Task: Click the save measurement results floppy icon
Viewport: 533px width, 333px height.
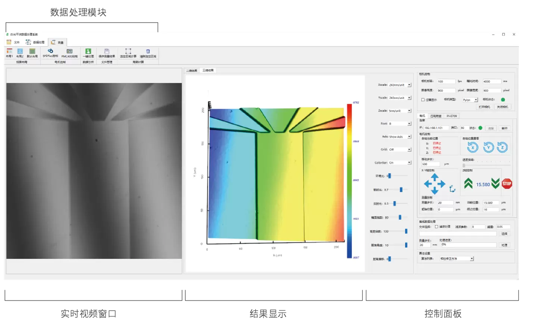Action: coord(107,52)
